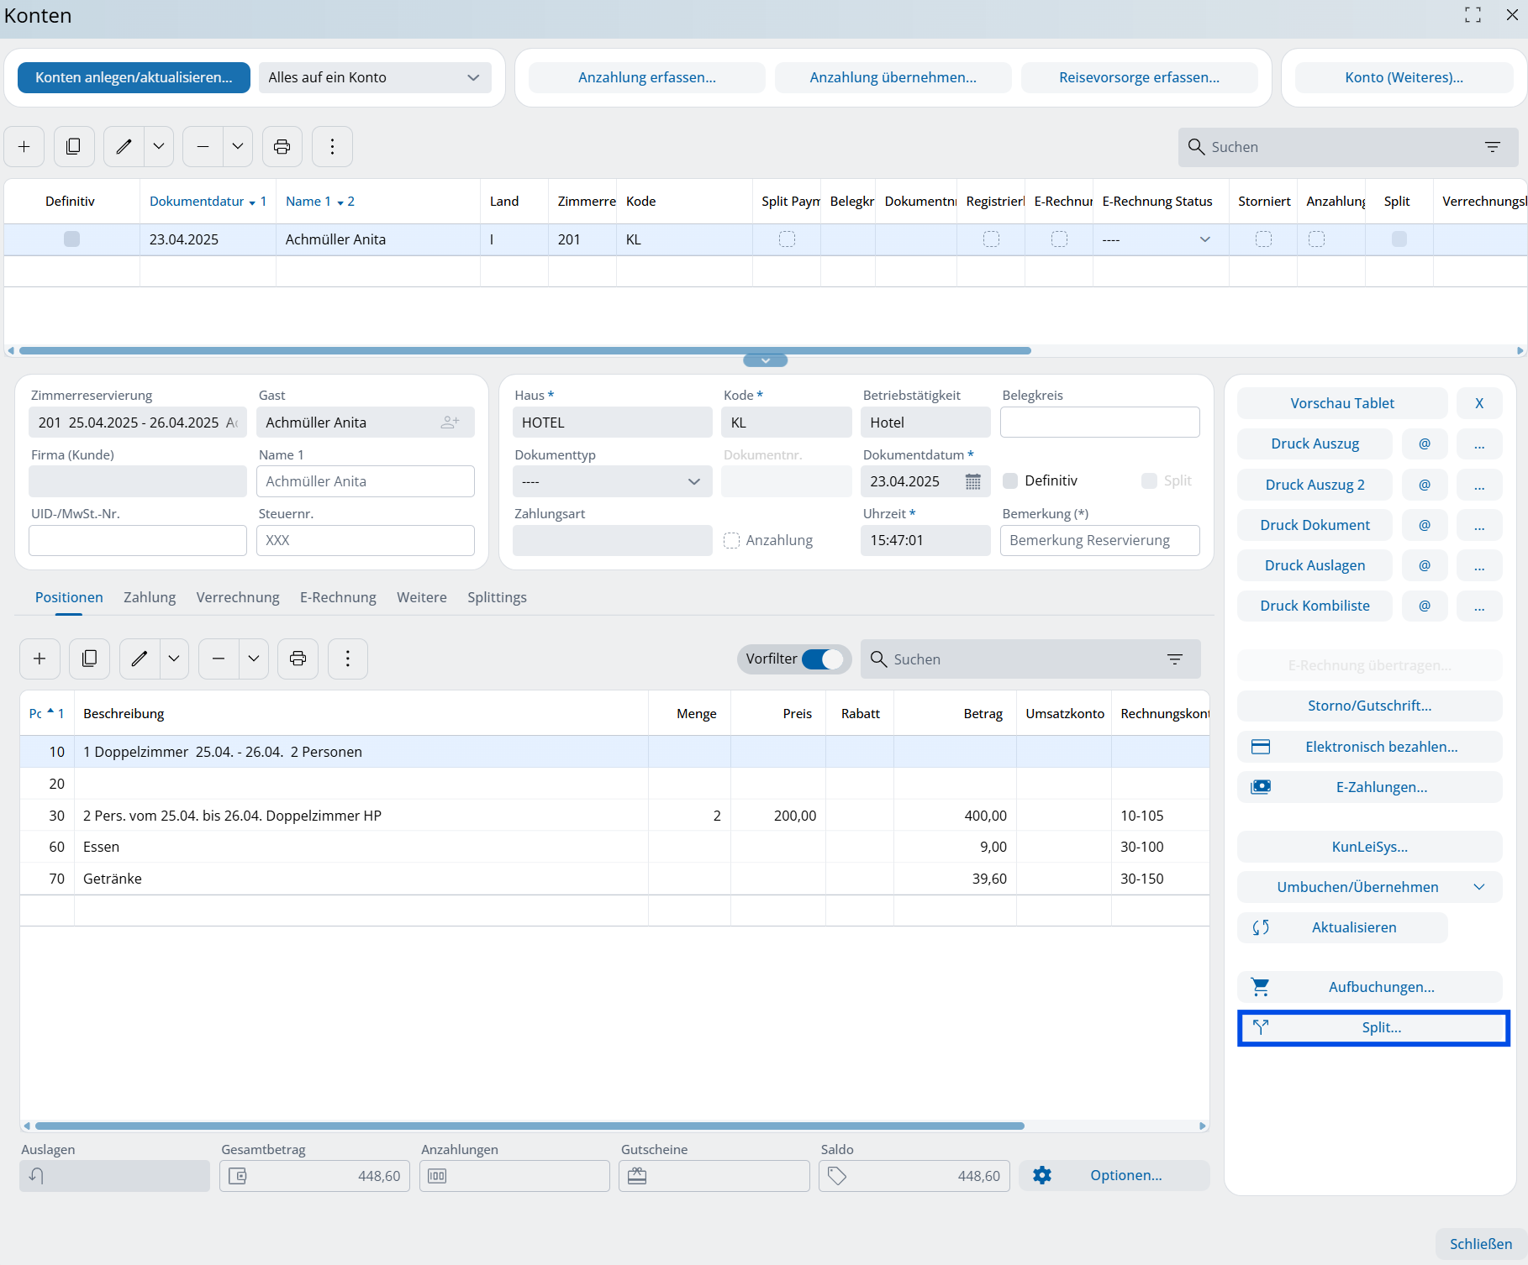The height and width of the screenshot is (1265, 1528).
Task: Toggle the Vorfilter switch
Action: click(x=821, y=659)
